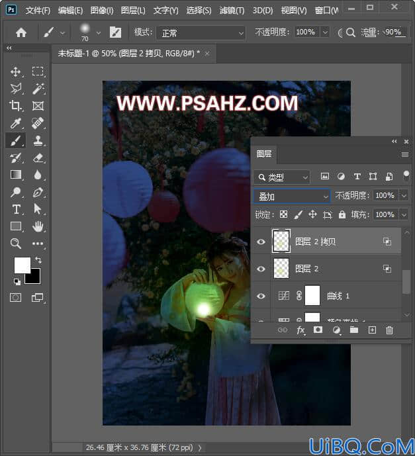Select the Blur tool
This screenshot has height=456, width=415.
[38, 175]
